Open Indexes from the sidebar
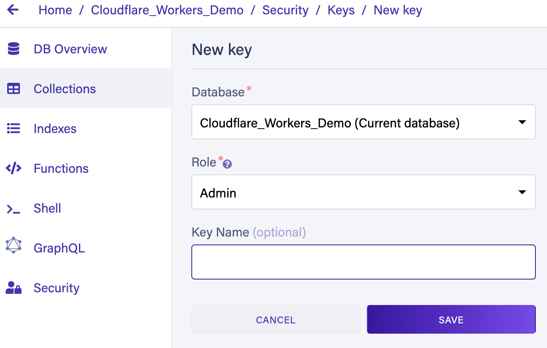Screen dimensions: 547x348 (x=86, y=128)
